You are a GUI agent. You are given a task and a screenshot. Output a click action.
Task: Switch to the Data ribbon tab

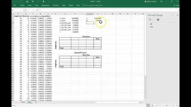[64, 5]
